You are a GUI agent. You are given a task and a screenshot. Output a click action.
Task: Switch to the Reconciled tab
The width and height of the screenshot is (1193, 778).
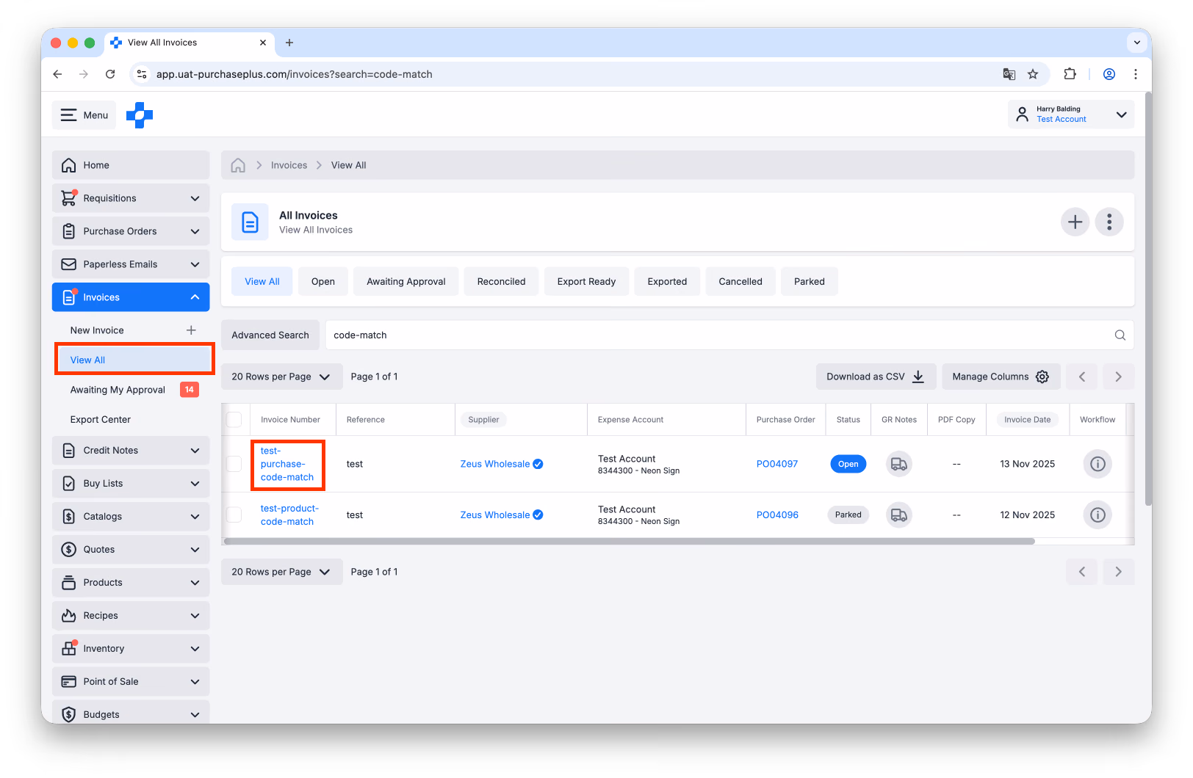click(501, 282)
